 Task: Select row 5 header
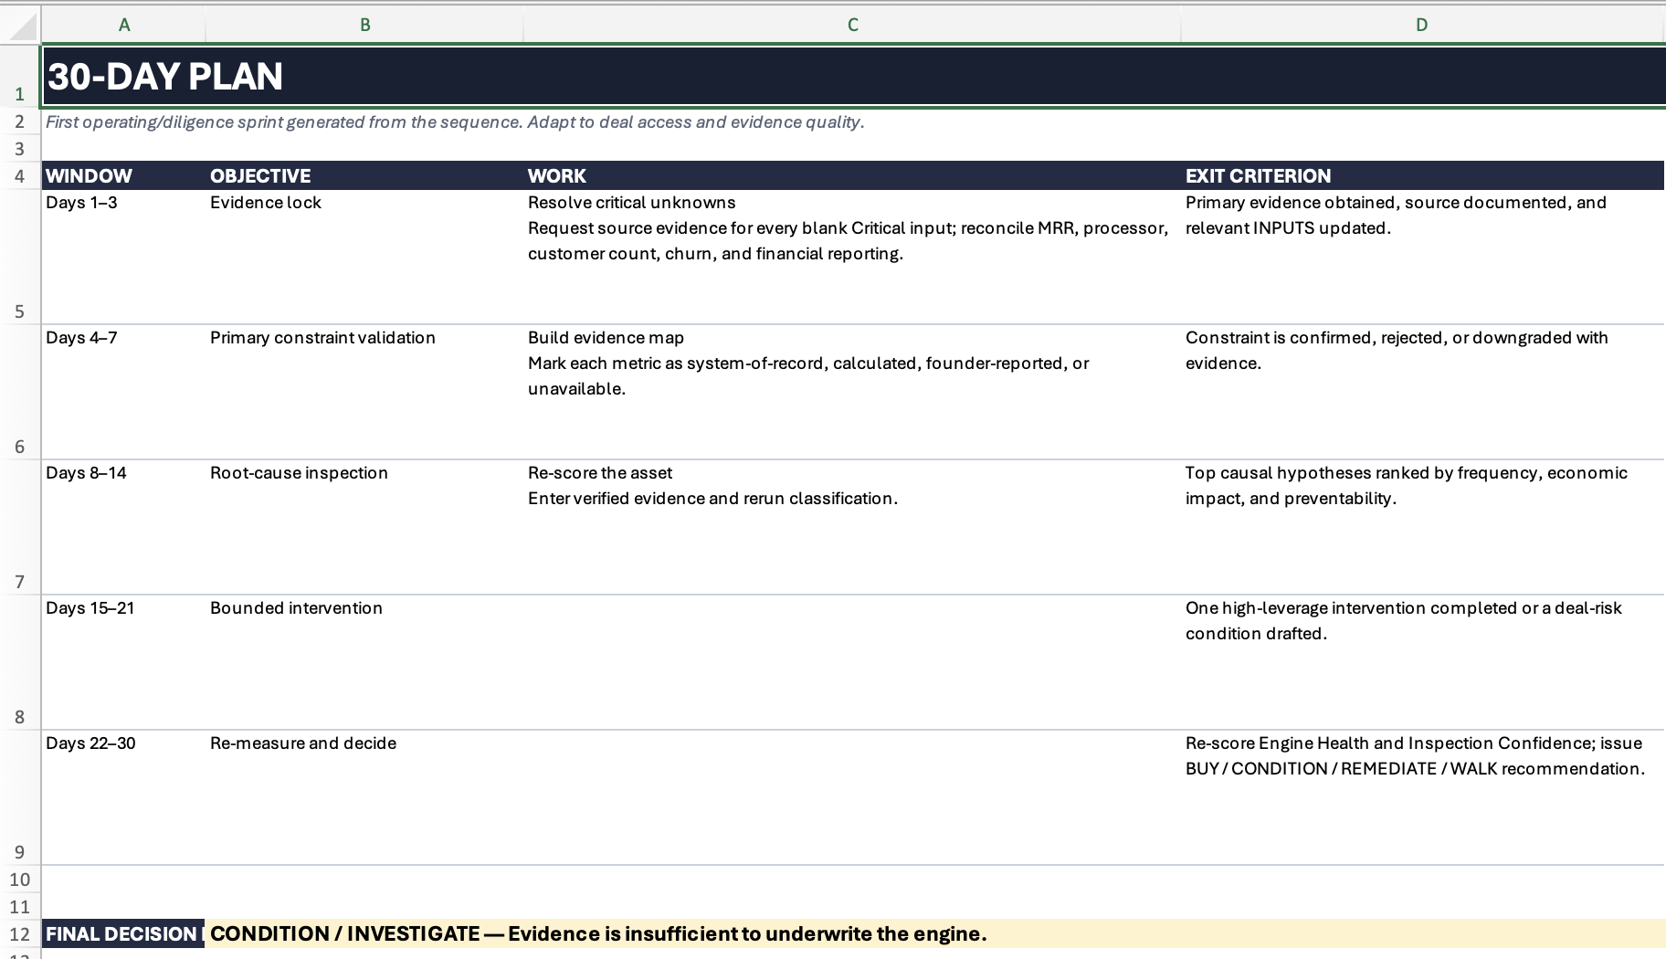[20, 257]
